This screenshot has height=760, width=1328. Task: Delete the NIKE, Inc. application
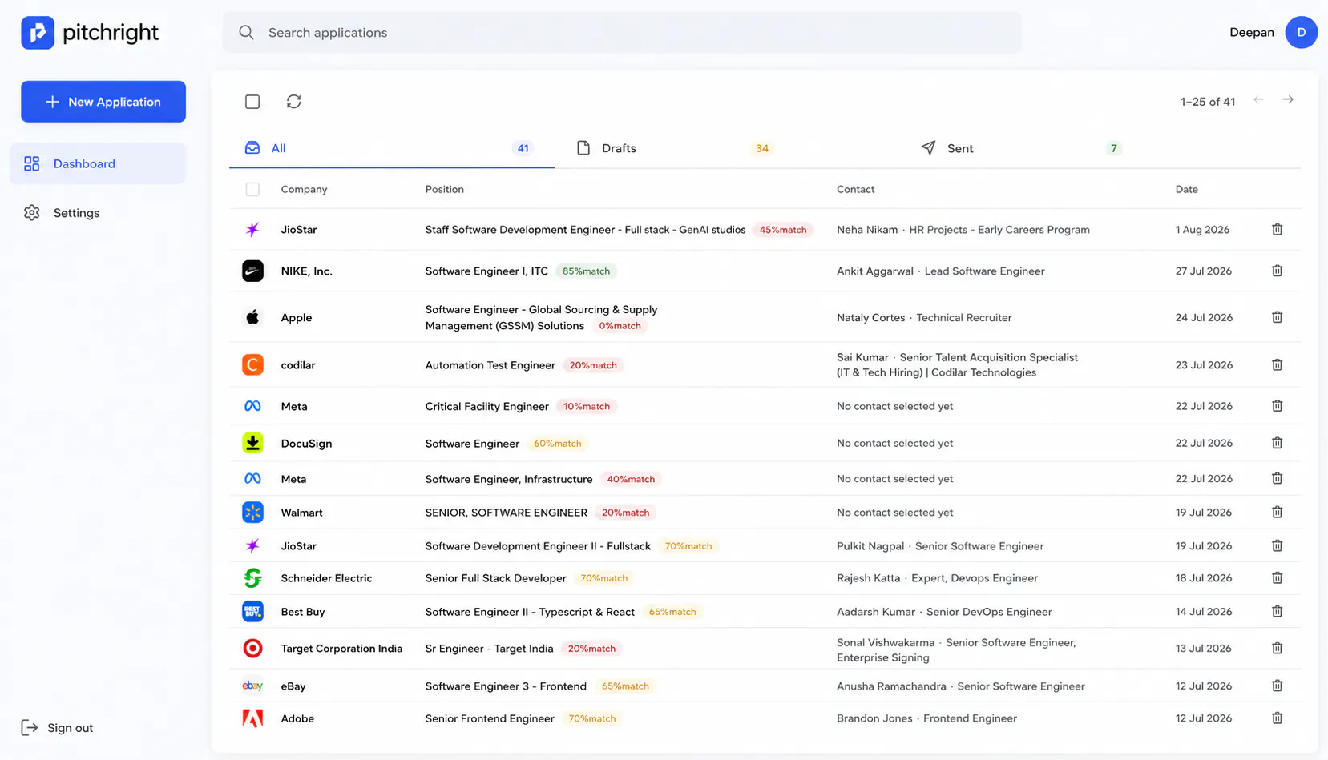click(1278, 271)
